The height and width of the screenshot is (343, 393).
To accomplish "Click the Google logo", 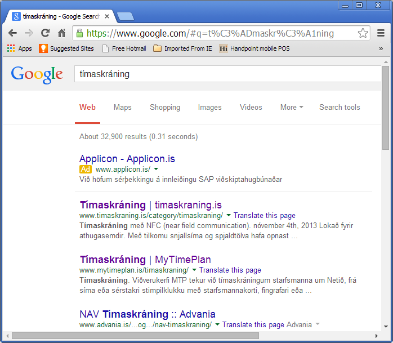I will coord(37,74).
